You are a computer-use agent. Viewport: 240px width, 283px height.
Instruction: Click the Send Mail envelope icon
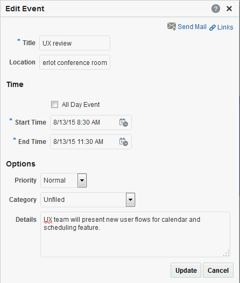coord(172,26)
